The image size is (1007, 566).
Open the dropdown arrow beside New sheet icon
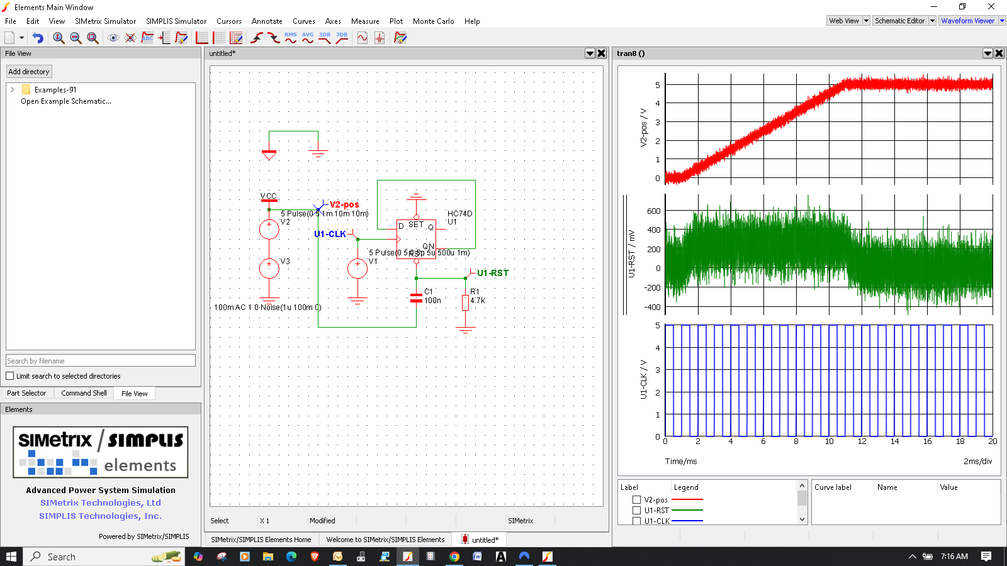[x=21, y=38]
